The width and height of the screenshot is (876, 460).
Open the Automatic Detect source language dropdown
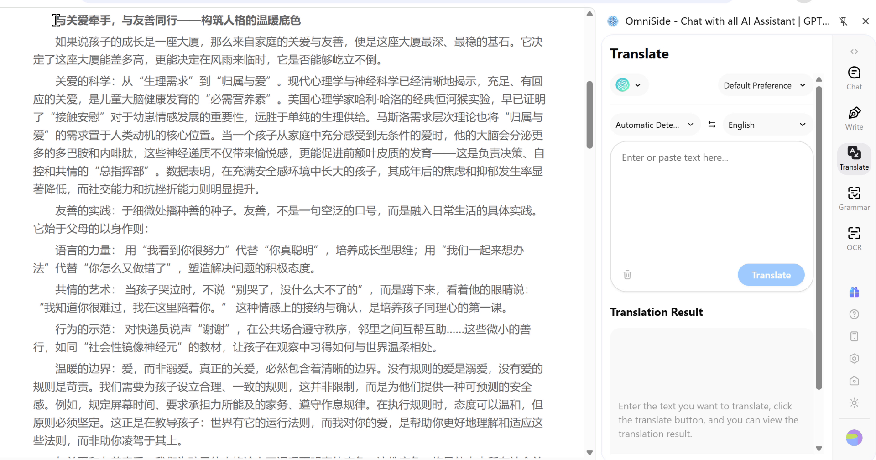click(x=654, y=125)
